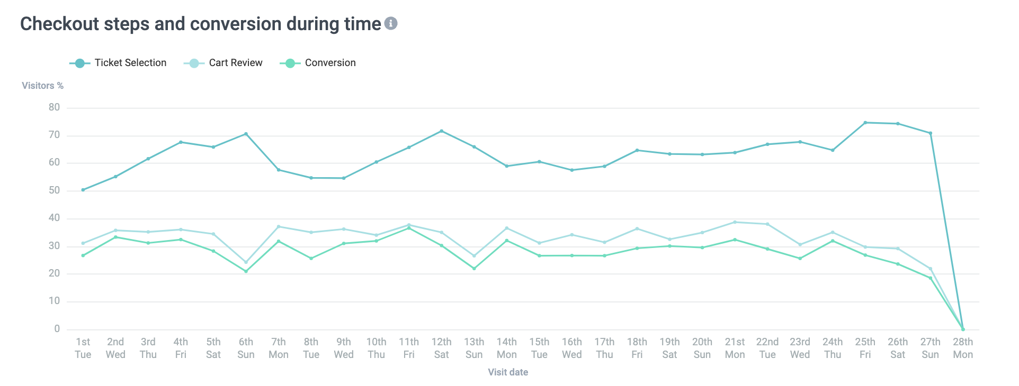Click Conversion data point on 23rd Wed
The height and width of the screenshot is (386, 1019).
(x=800, y=259)
